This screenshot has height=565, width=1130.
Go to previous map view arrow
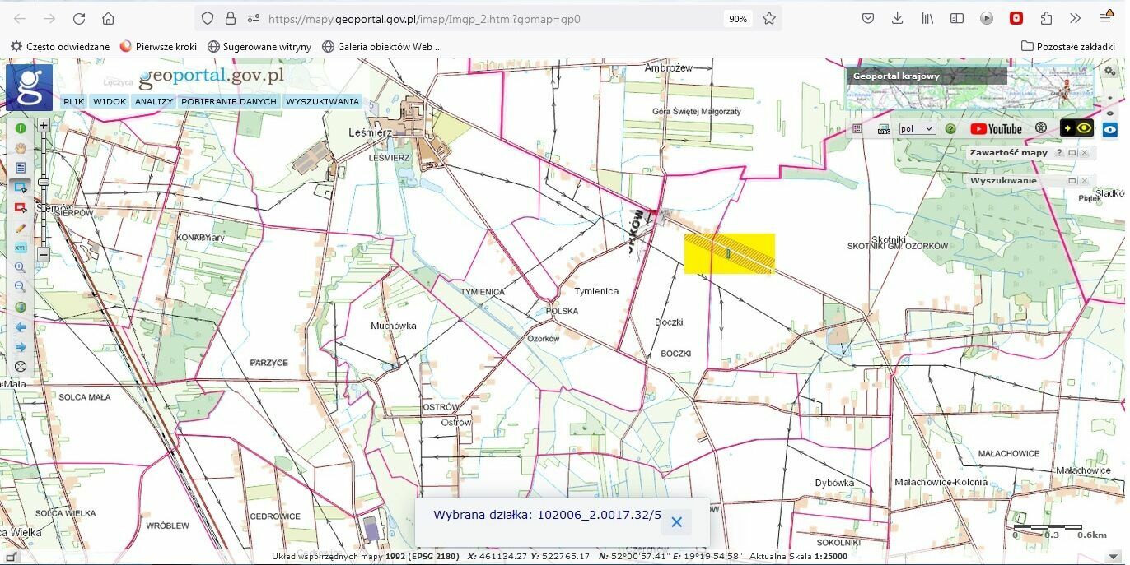pos(21,327)
